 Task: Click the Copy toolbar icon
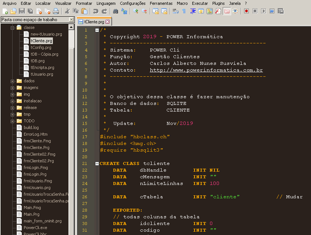click(x=76, y=11)
